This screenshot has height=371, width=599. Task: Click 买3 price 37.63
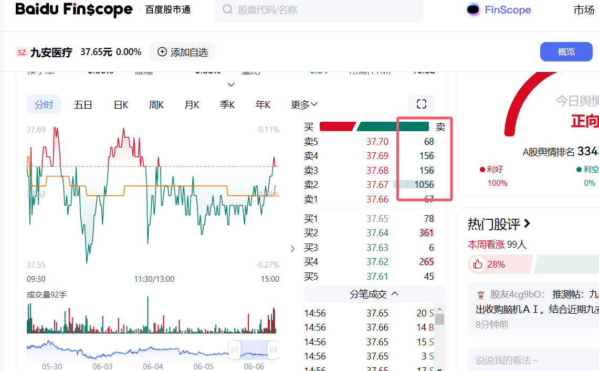tap(377, 248)
